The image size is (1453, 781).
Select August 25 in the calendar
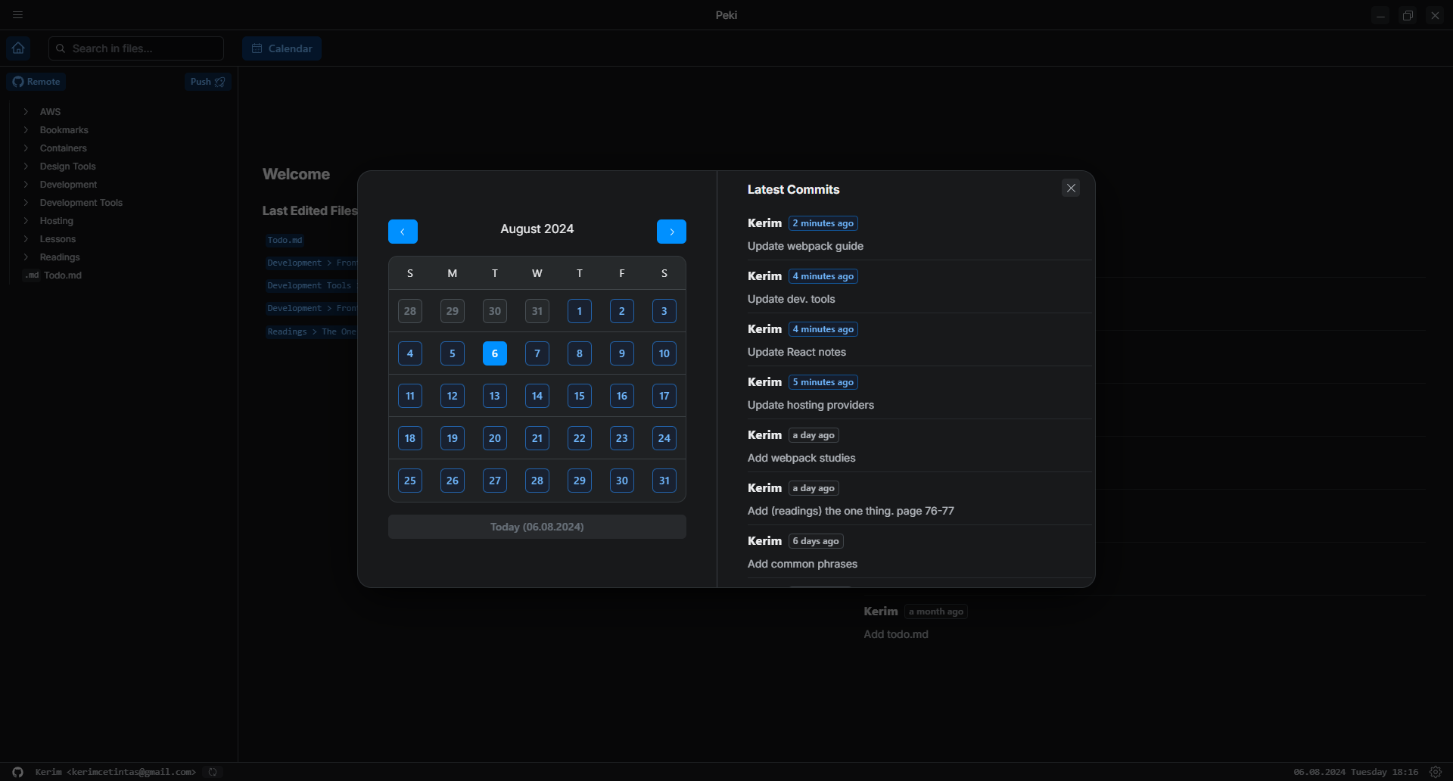[410, 481]
